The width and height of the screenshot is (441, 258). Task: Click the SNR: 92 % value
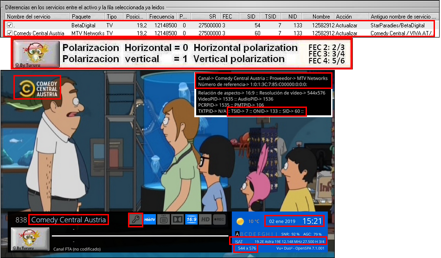pos(290,234)
